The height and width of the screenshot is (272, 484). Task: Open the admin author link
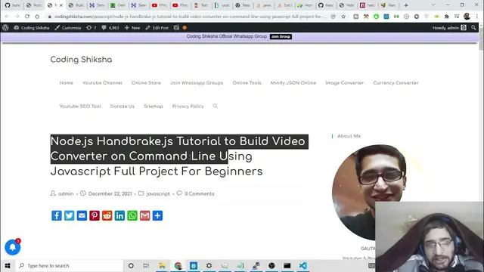[66, 193]
